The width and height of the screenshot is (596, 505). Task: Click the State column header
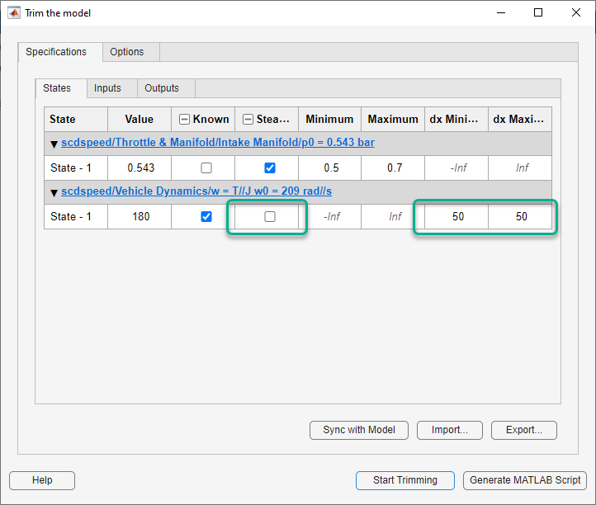pos(76,120)
